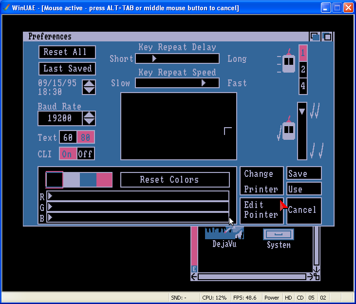Adjust the Key Repeat Speed slider

click(177, 83)
